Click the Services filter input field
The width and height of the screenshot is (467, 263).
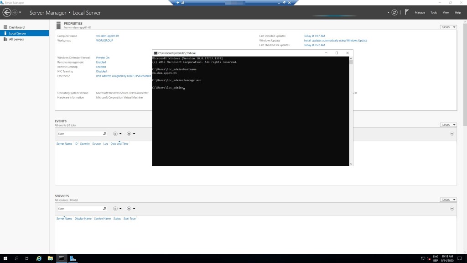[79, 209]
